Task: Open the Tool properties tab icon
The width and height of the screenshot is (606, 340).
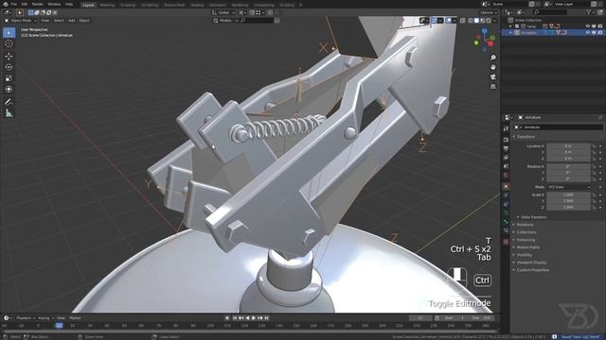Action: [x=506, y=128]
